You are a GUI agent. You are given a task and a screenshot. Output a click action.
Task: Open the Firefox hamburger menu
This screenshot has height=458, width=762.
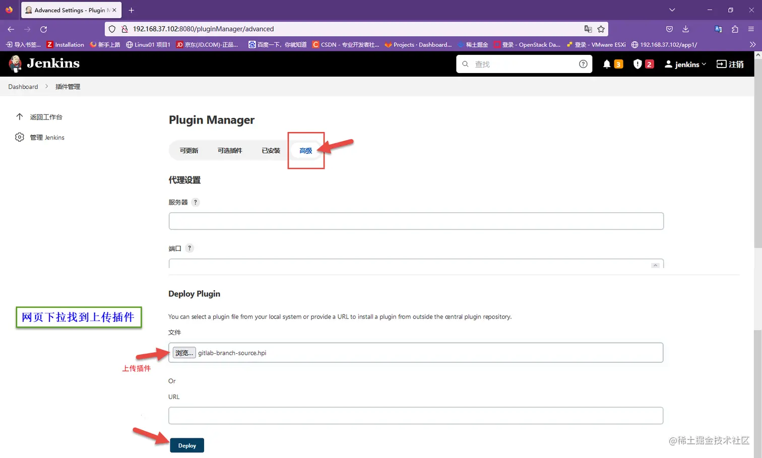(x=751, y=29)
